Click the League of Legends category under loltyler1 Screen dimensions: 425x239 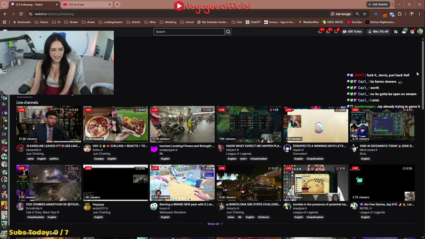(x=239, y=154)
